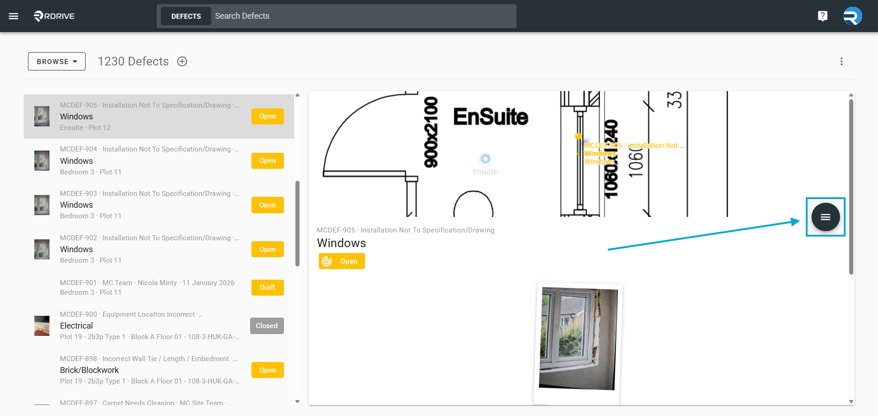Click the defect list scrollbar thumb
Screen dimensions: 878x416
297,223
